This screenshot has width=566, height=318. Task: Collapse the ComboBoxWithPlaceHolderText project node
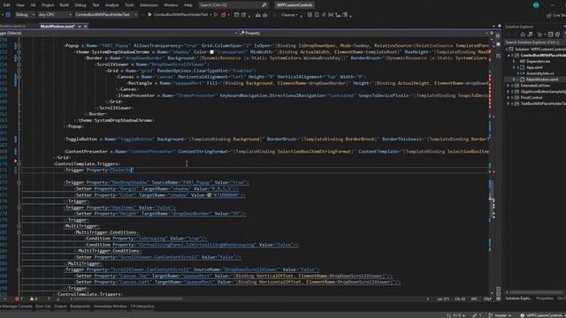tap(509, 55)
